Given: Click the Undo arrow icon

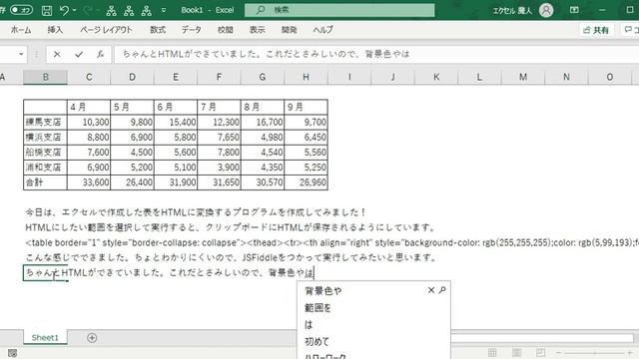Looking at the screenshot, I should (x=64, y=10).
